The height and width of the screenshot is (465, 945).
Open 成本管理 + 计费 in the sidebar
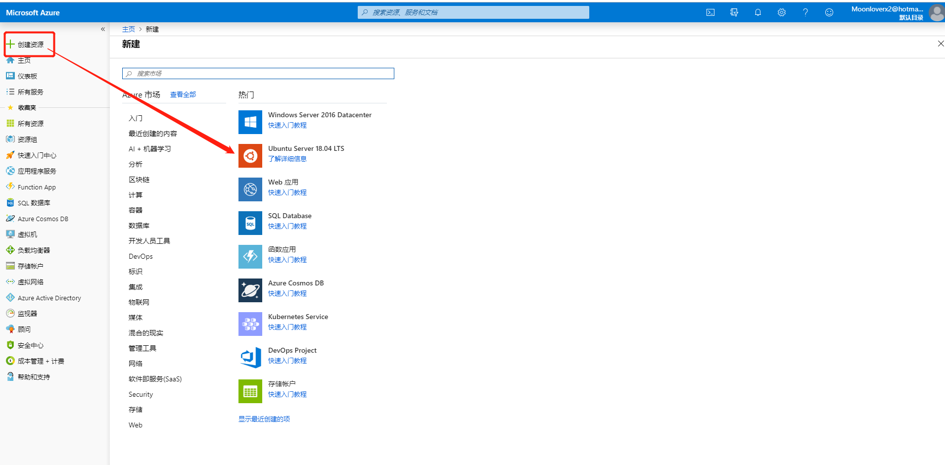click(41, 361)
